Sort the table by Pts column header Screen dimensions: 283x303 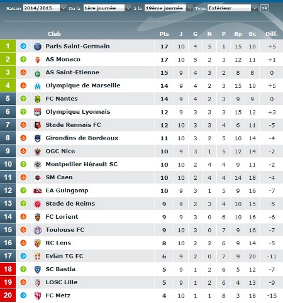[164, 34]
